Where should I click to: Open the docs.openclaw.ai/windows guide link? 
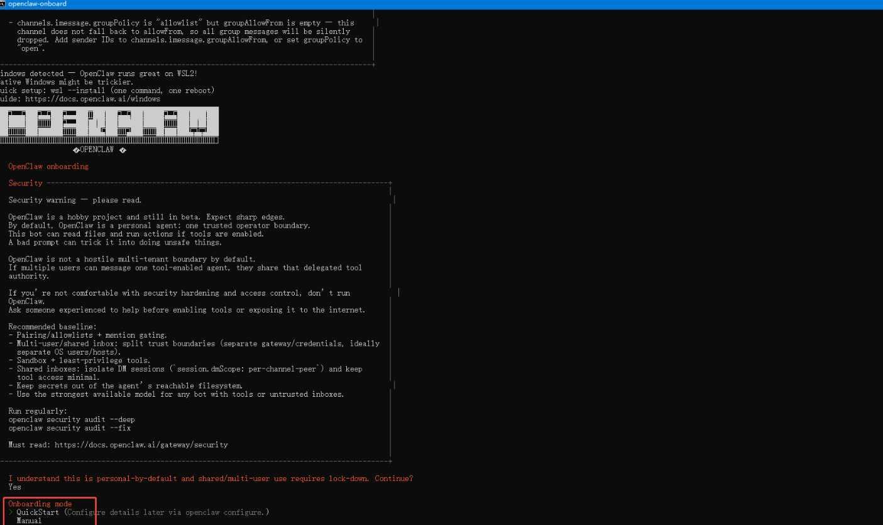coord(91,99)
